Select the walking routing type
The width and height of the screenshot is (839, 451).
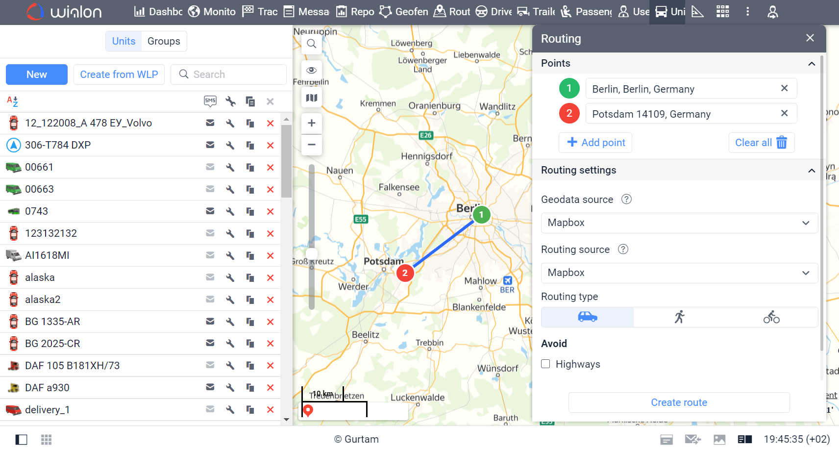679,317
